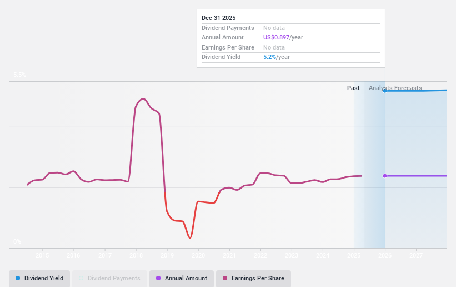Click the red earnings line trough near 2020

point(190,237)
